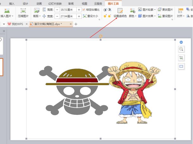
Task: Increase height with the plus button
Action: point(79,10)
